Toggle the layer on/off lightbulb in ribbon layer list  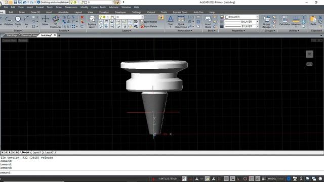tap(101, 17)
